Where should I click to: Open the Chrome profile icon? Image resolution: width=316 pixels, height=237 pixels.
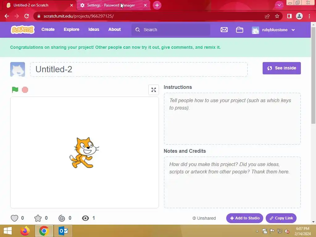[x=299, y=16]
